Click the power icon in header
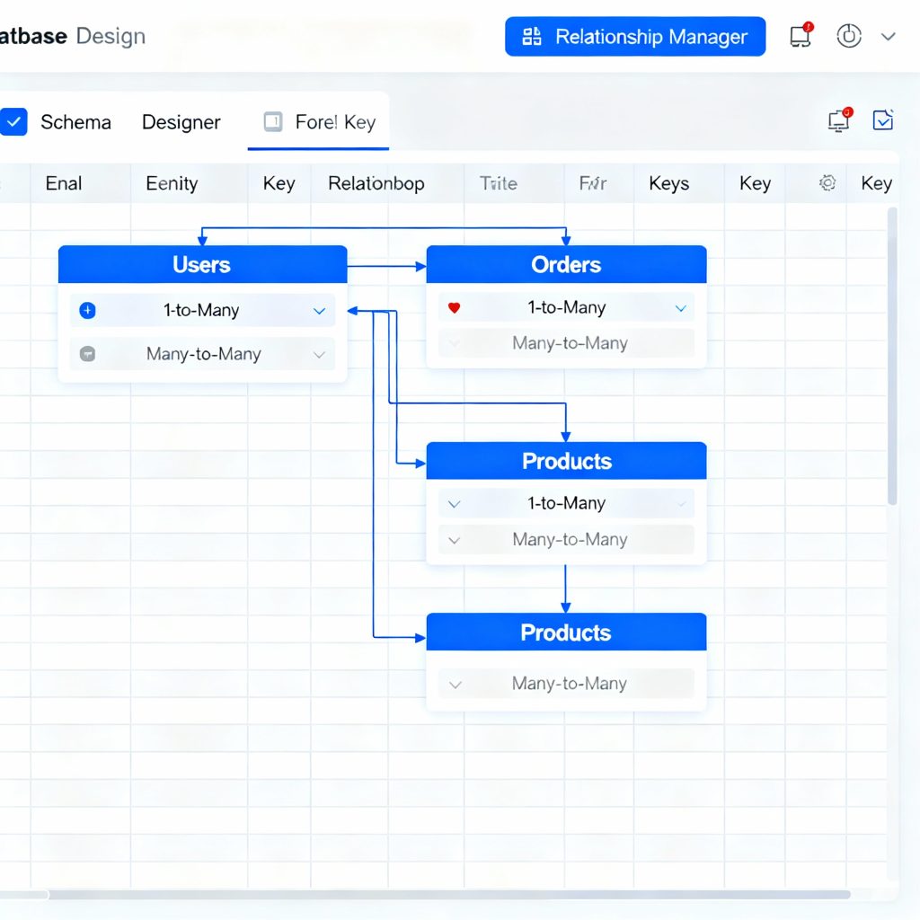The width and height of the screenshot is (920, 920). 849,36
